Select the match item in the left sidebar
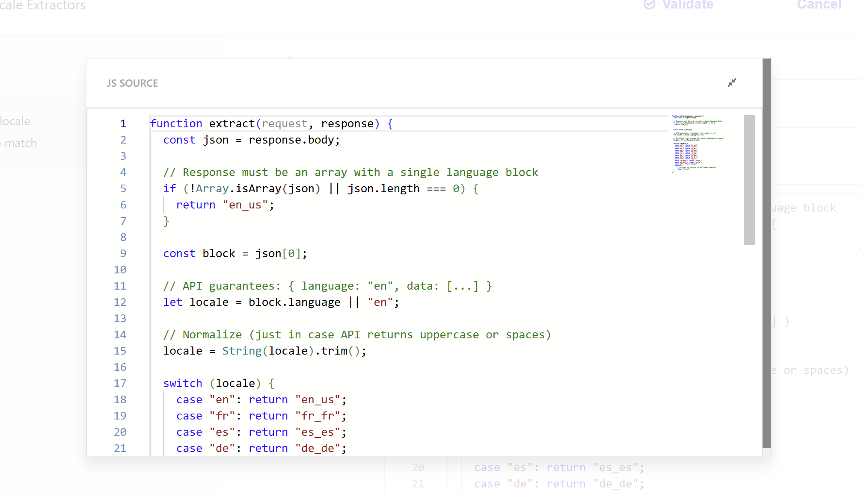861x493 pixels. coord(21,143)
